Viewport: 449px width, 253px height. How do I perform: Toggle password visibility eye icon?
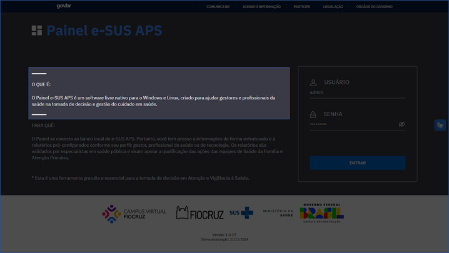coord(401,124)
